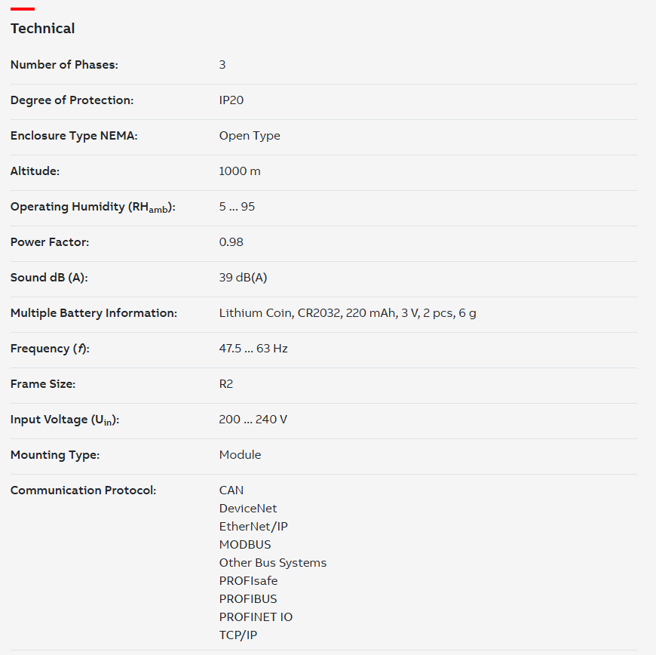Viewport: 656px width, 655px height.
Task: Select the EtherNet/IP protocol entry
Action: tap(253, 527)
